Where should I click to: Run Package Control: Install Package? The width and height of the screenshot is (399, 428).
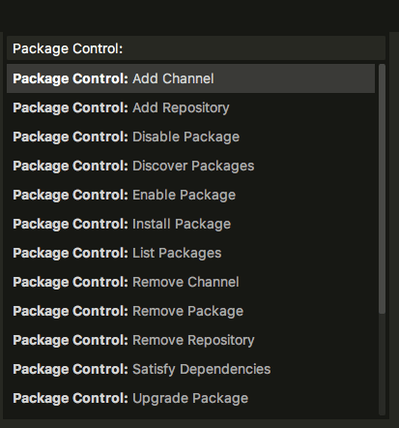coord(190,224)
